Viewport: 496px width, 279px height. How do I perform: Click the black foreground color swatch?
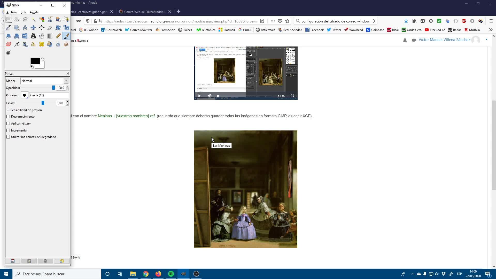click(x=35, y=61)
